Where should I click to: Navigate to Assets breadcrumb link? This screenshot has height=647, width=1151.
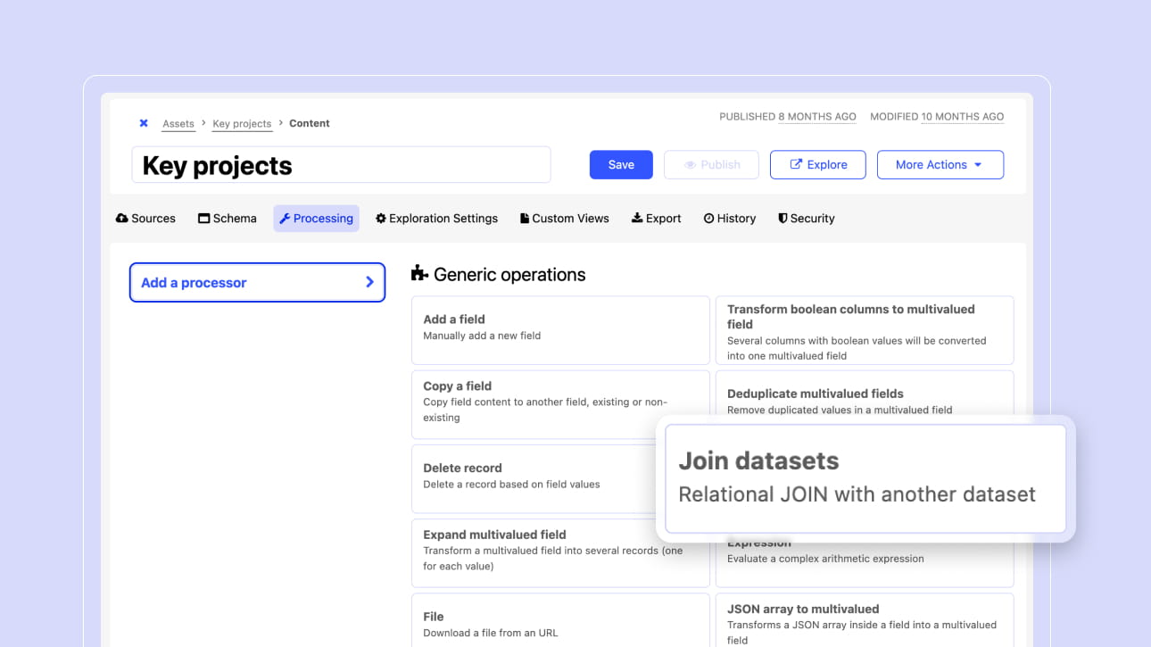[x=178, y=124]
